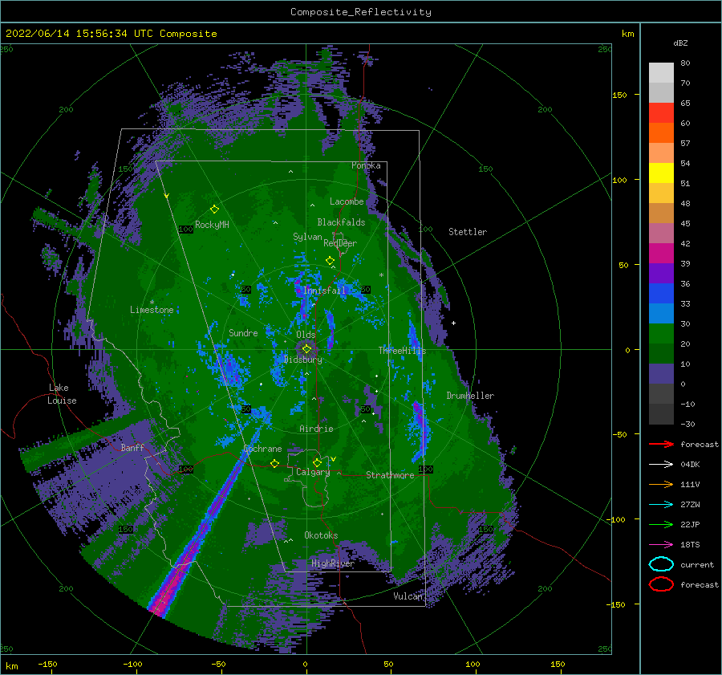Click yellow diamond marker below Cochrane
722x675 pixels.
pyautogui.click(x=274, y=463)
